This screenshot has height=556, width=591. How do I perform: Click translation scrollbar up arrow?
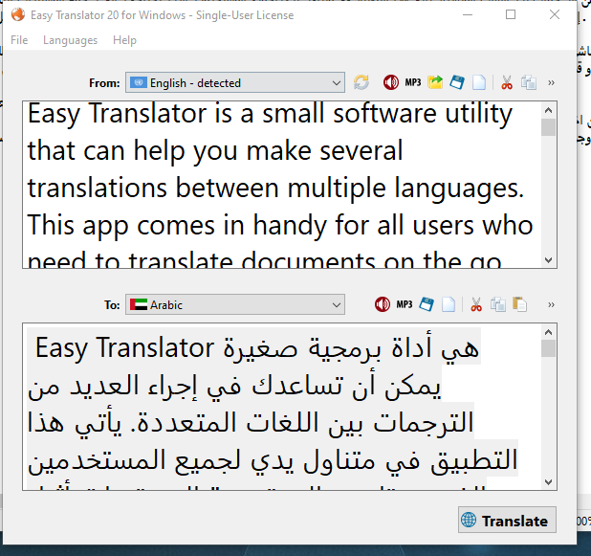548,331
